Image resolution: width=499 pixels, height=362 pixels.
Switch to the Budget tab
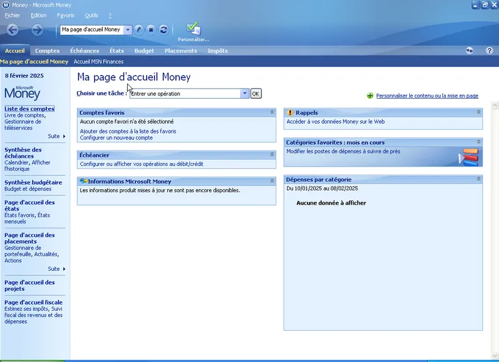(144, 51)
